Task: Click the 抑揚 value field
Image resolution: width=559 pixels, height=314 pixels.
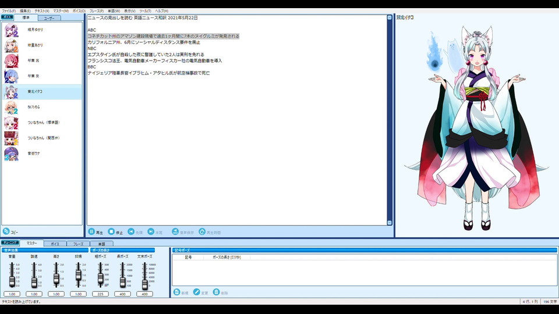Action: 79,294
